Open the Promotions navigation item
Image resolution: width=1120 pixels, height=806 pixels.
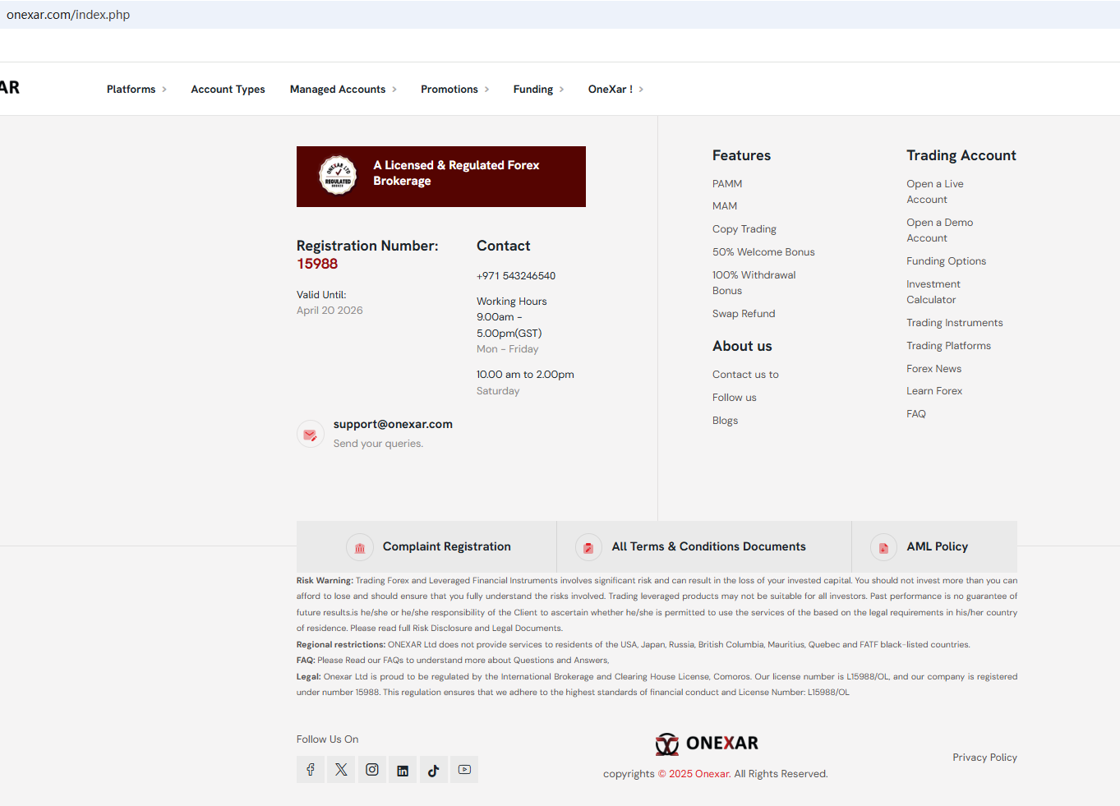449,90
